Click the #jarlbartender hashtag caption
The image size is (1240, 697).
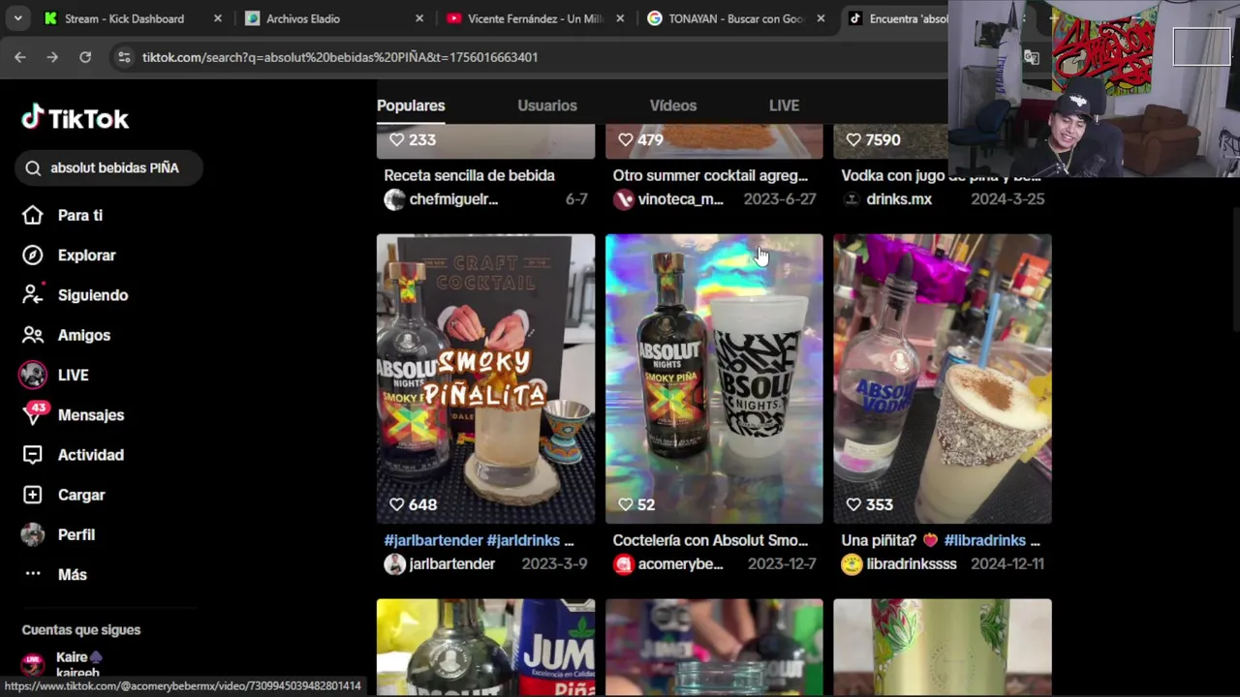(x=433, y=540)
